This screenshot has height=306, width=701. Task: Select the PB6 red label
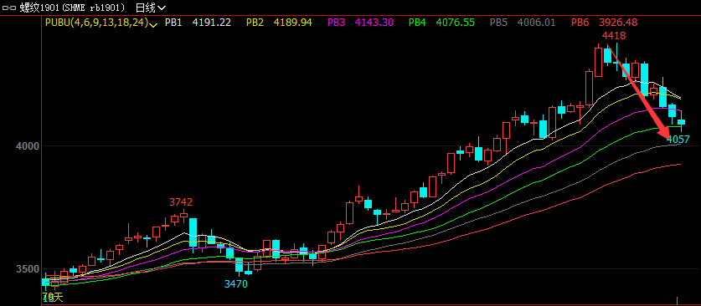click(x=580, y=23)
